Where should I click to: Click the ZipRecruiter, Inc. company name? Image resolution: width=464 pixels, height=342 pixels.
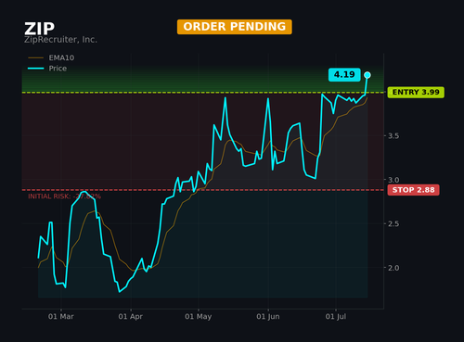(60, 40)
